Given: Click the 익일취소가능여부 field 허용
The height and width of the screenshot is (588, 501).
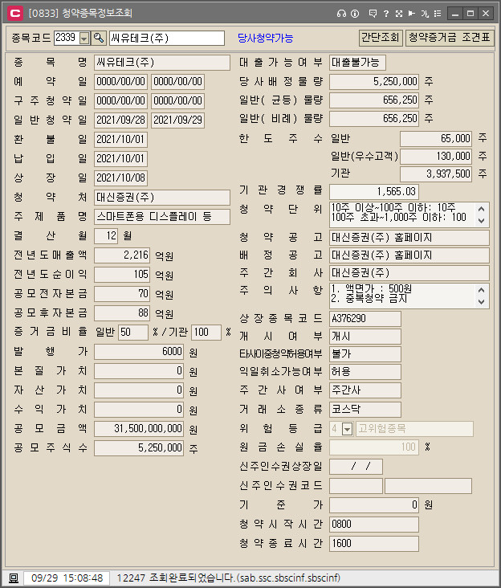Looking at the screenshot, I should click(365, 372).
